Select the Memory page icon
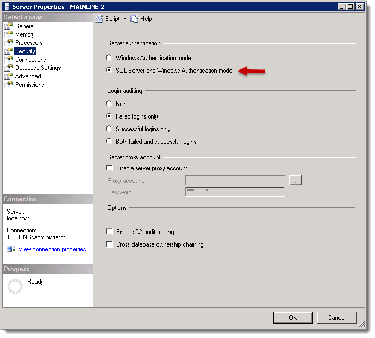The width and height of the screenshot is (375, 338). tap(8, 34)
